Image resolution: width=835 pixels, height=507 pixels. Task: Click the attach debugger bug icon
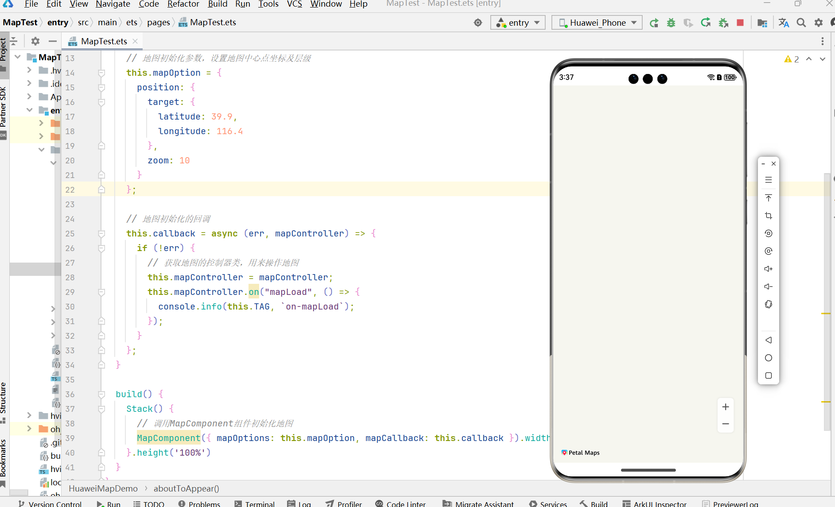click(723, 23)
